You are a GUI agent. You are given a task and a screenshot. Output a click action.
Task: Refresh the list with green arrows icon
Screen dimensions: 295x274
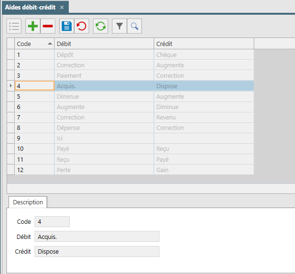(101, 26)
